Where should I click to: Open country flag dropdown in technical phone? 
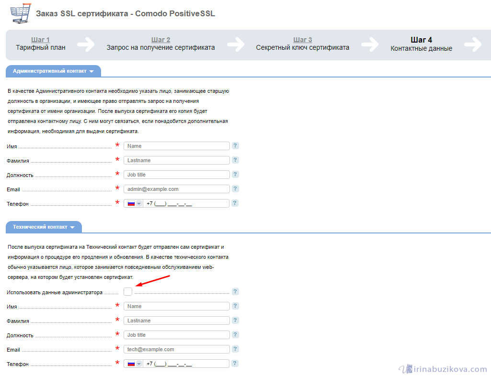pyautogui.click(x=134, y=364)
